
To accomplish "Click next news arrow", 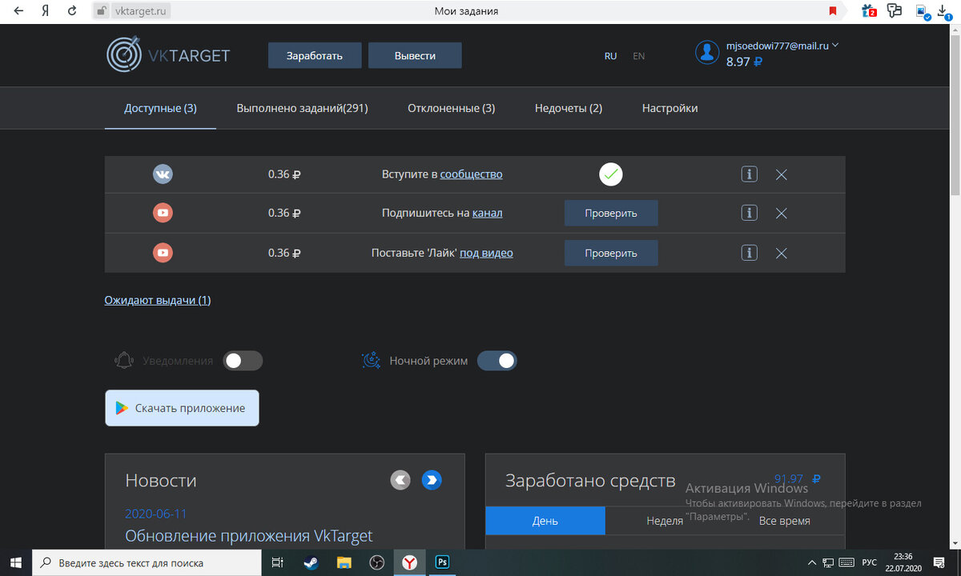I will (432, 480).
